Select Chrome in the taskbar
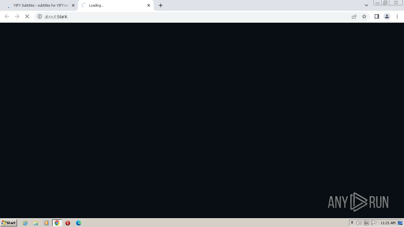The height and width of the screenshot is (227, 404). pyautogui.click(x=57, y=223)
